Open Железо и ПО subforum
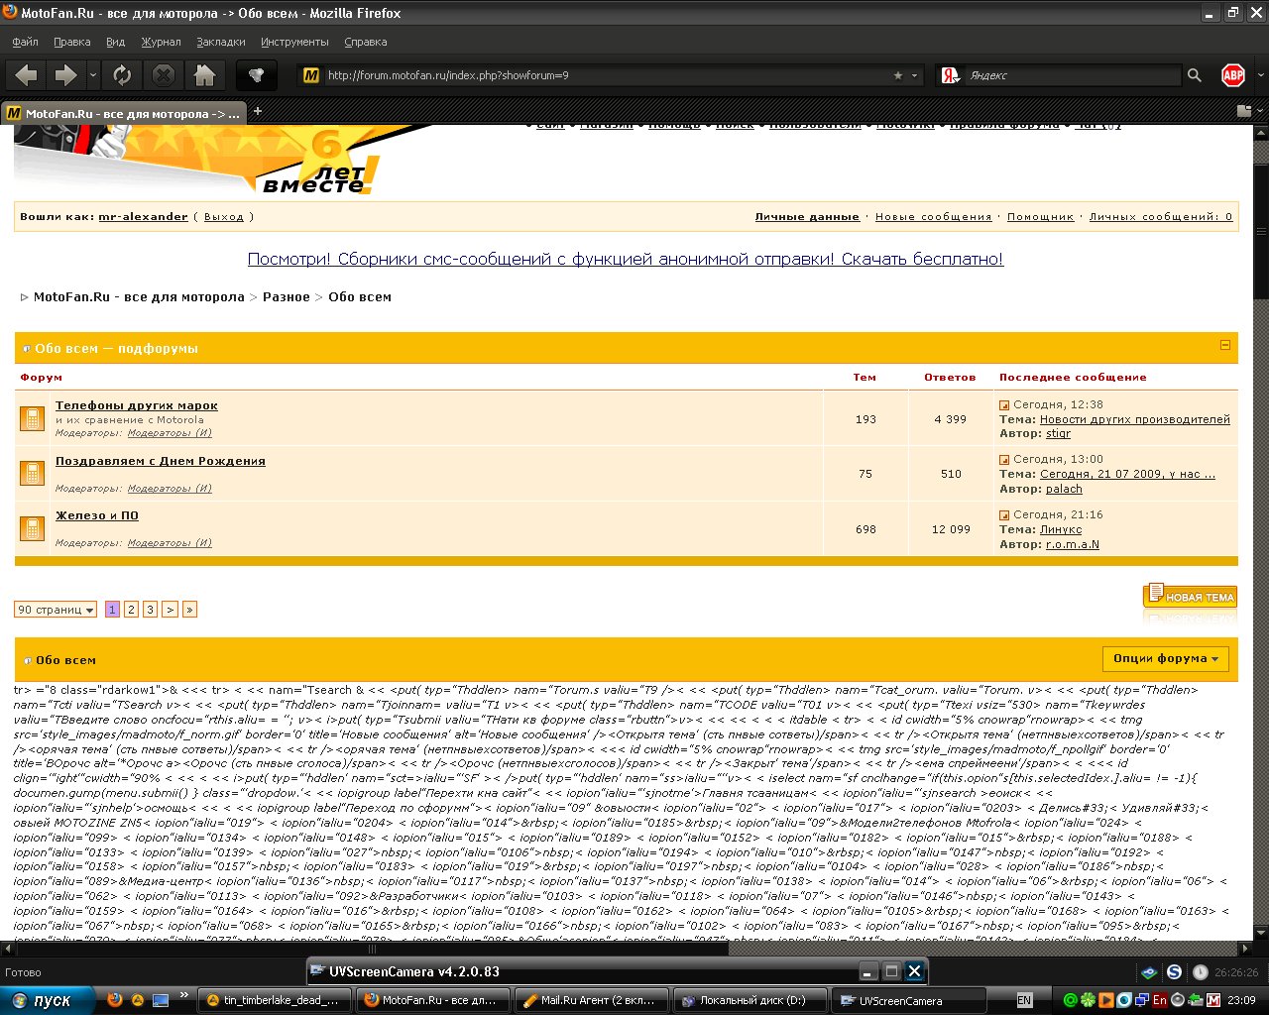 pyautogui.click(x=97, y=515)
